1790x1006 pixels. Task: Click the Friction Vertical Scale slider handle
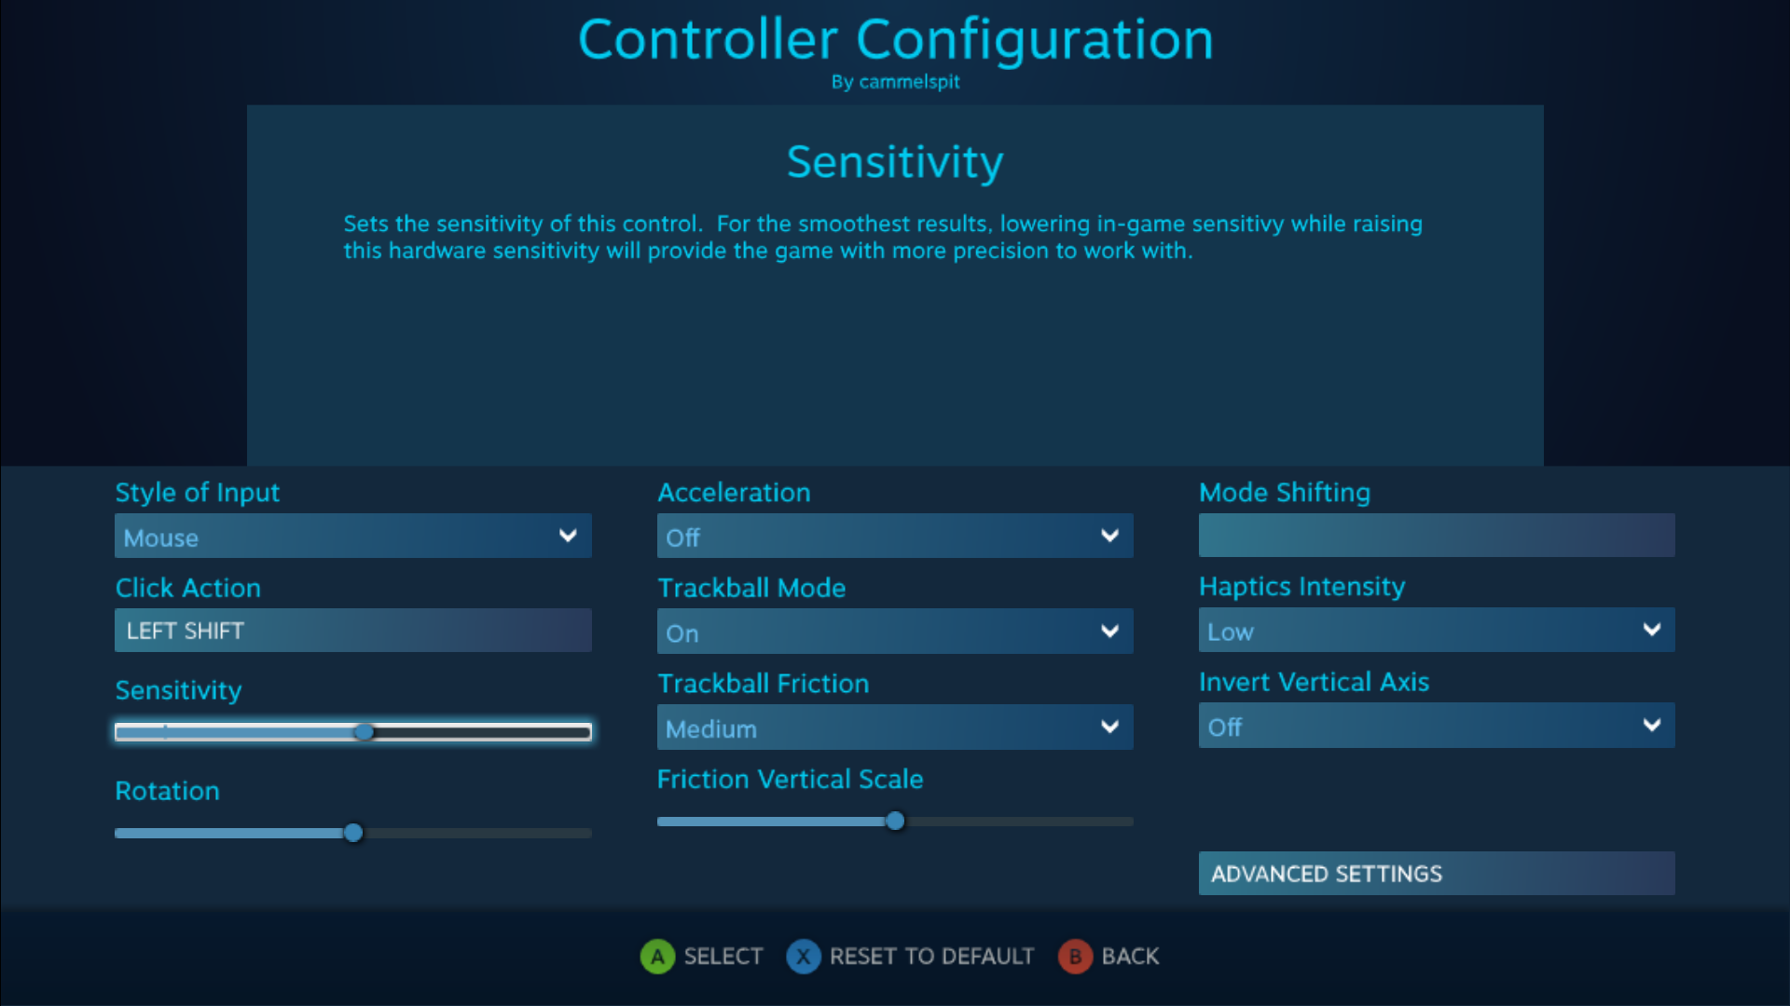[x=895, y=822]
